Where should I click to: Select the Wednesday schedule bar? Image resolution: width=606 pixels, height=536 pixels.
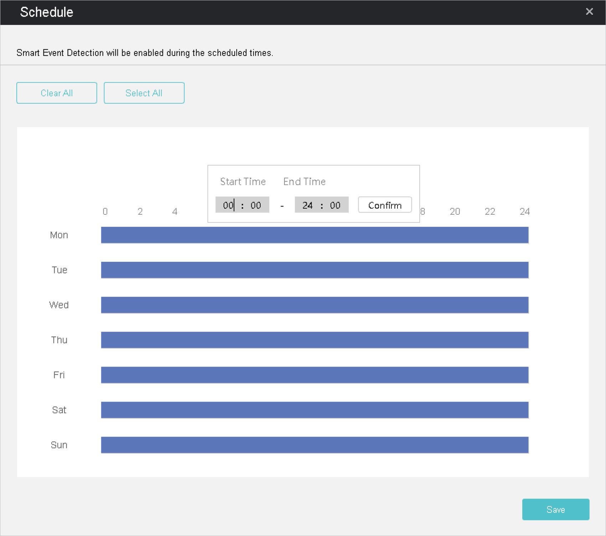point(314,305)
